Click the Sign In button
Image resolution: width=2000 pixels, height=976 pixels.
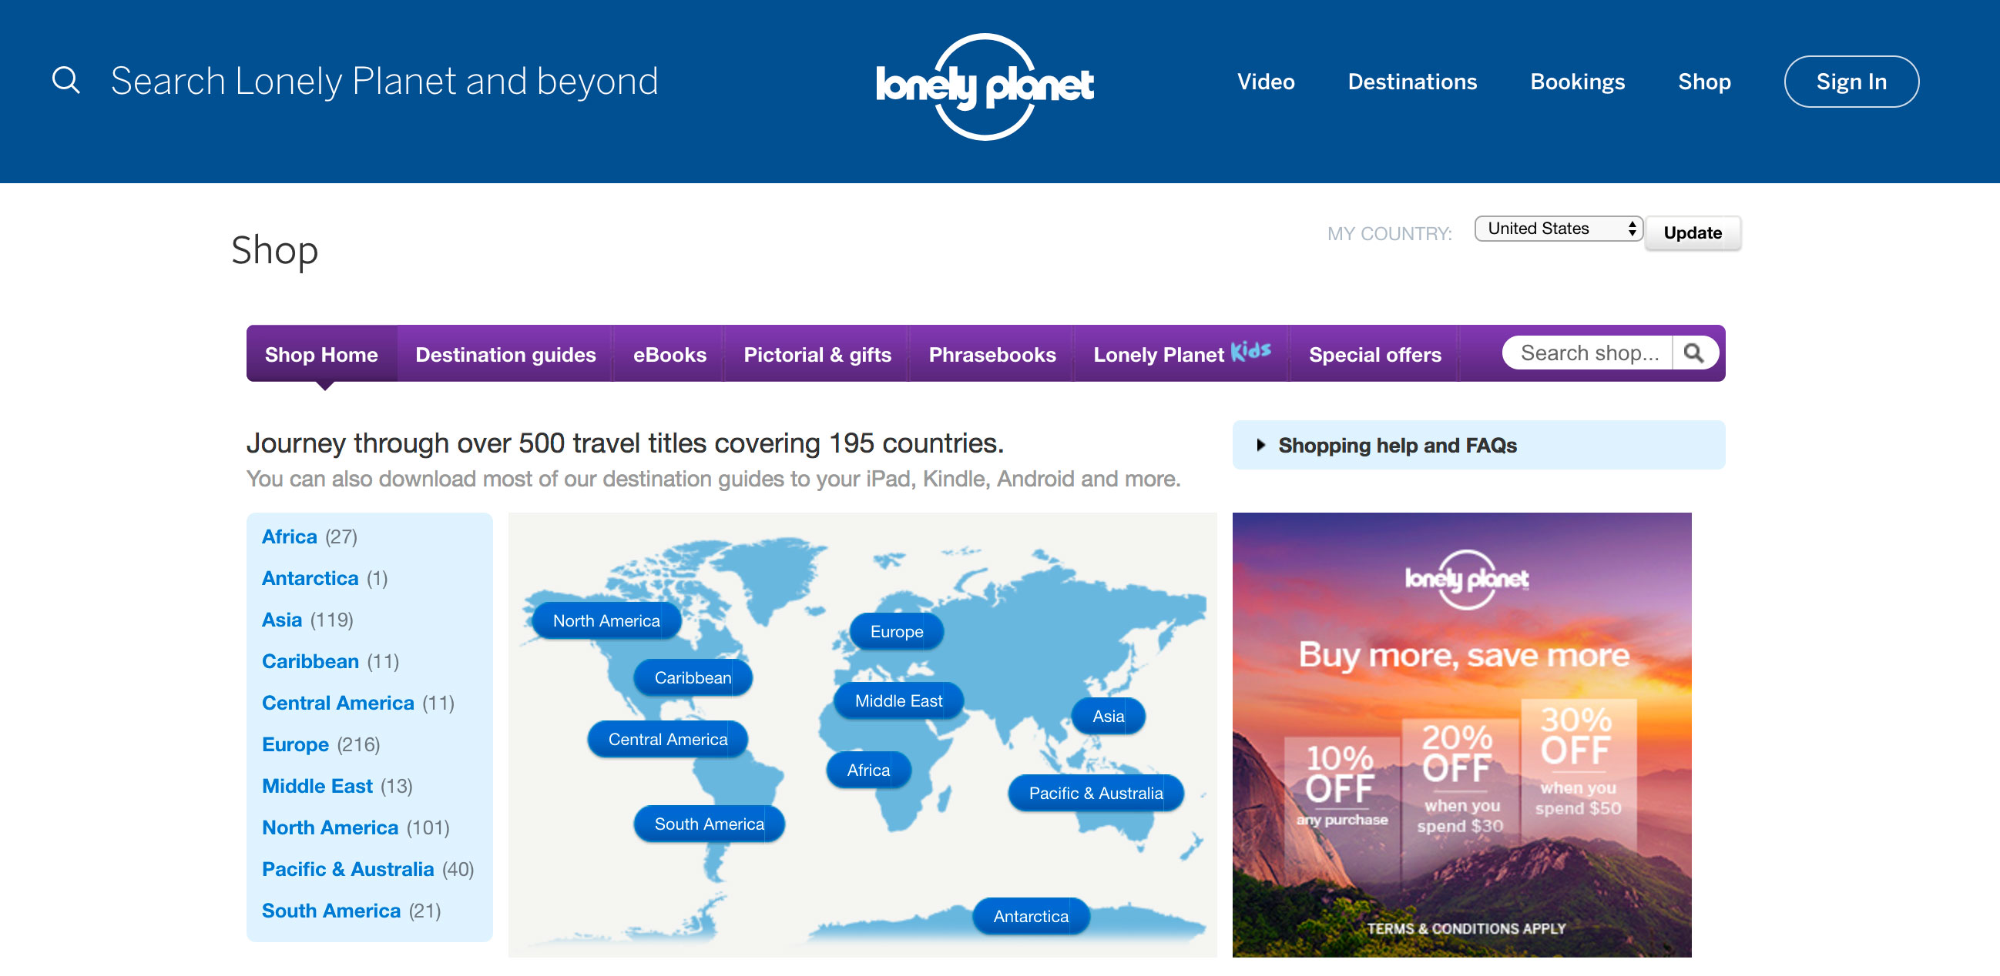click(1851, 82)
